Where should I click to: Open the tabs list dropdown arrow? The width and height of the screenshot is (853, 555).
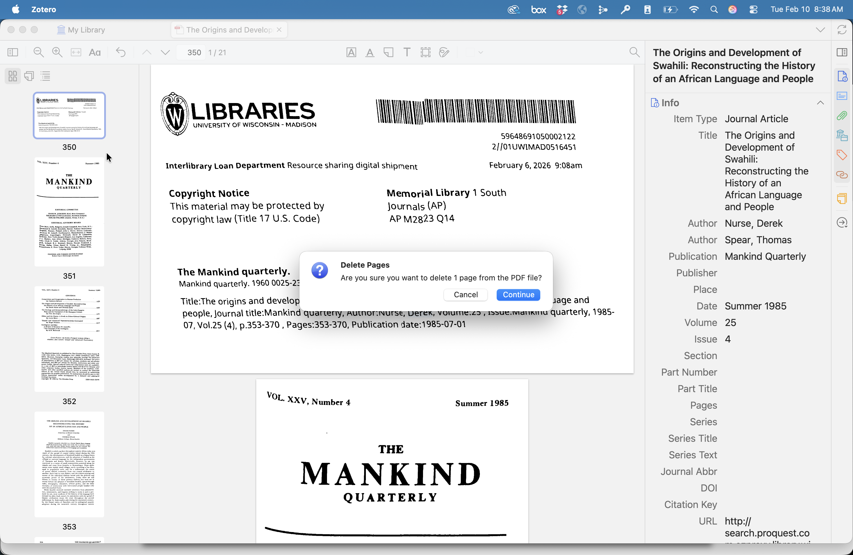(820, 30)
